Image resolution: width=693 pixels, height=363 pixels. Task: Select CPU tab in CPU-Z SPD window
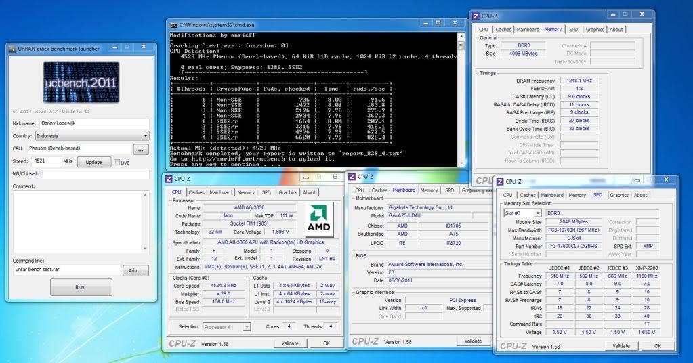(508, 195)
